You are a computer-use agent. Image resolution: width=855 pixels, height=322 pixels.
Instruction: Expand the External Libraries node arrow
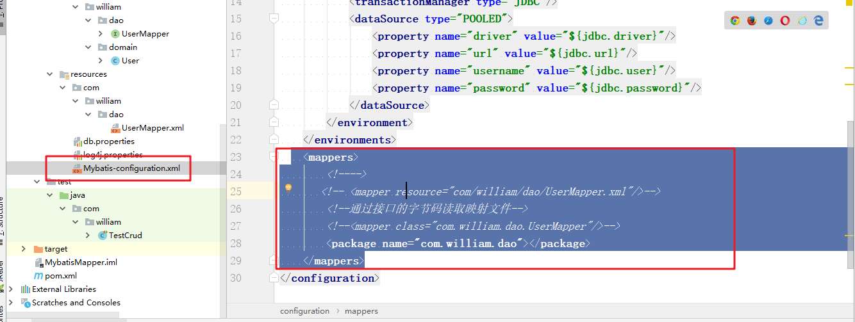pyautogui.click(x=12, y=289)
